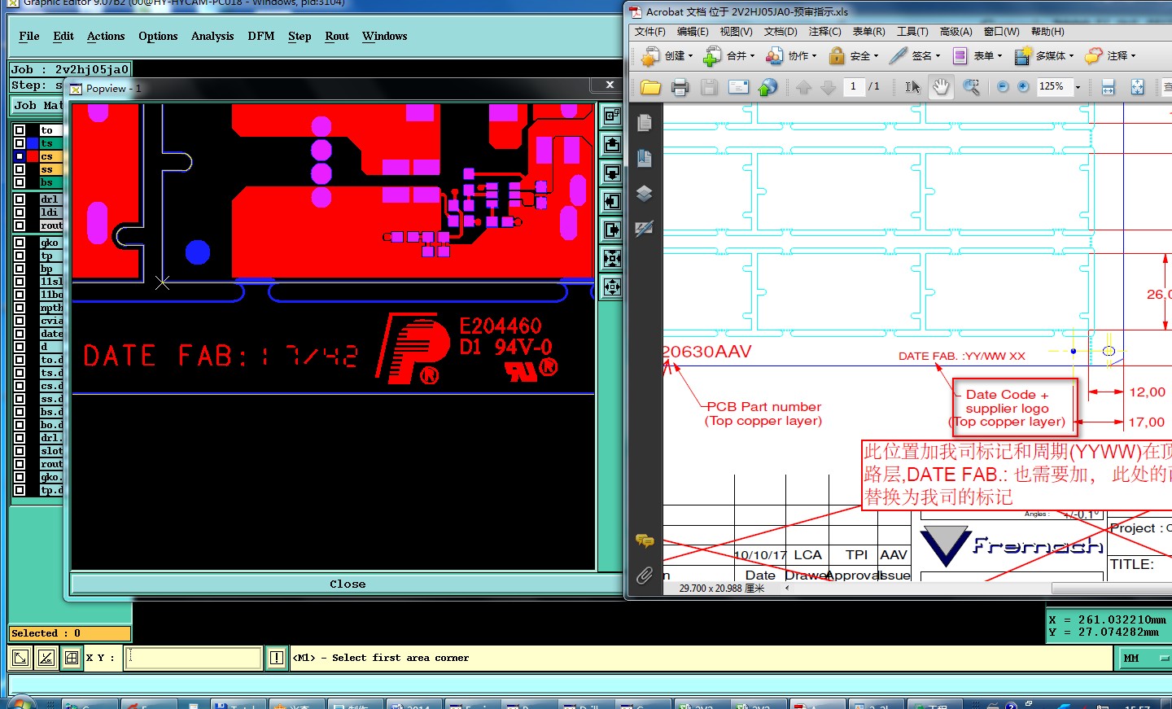1172x709 pixels.
Task: Go to next page in Acrobat
Action: point(828,87)
